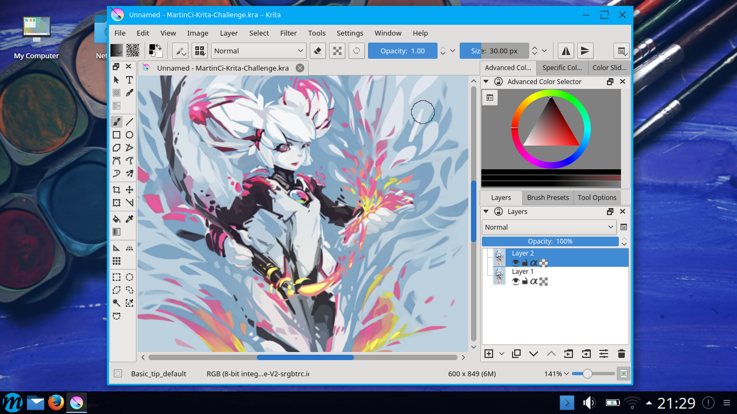Click the zoom slider in status bar
Image resolution: width=737 pixels, height=414 pixels.
[x=593, y=374]
